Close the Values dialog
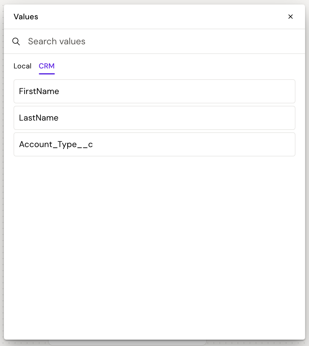 [290, 17]
